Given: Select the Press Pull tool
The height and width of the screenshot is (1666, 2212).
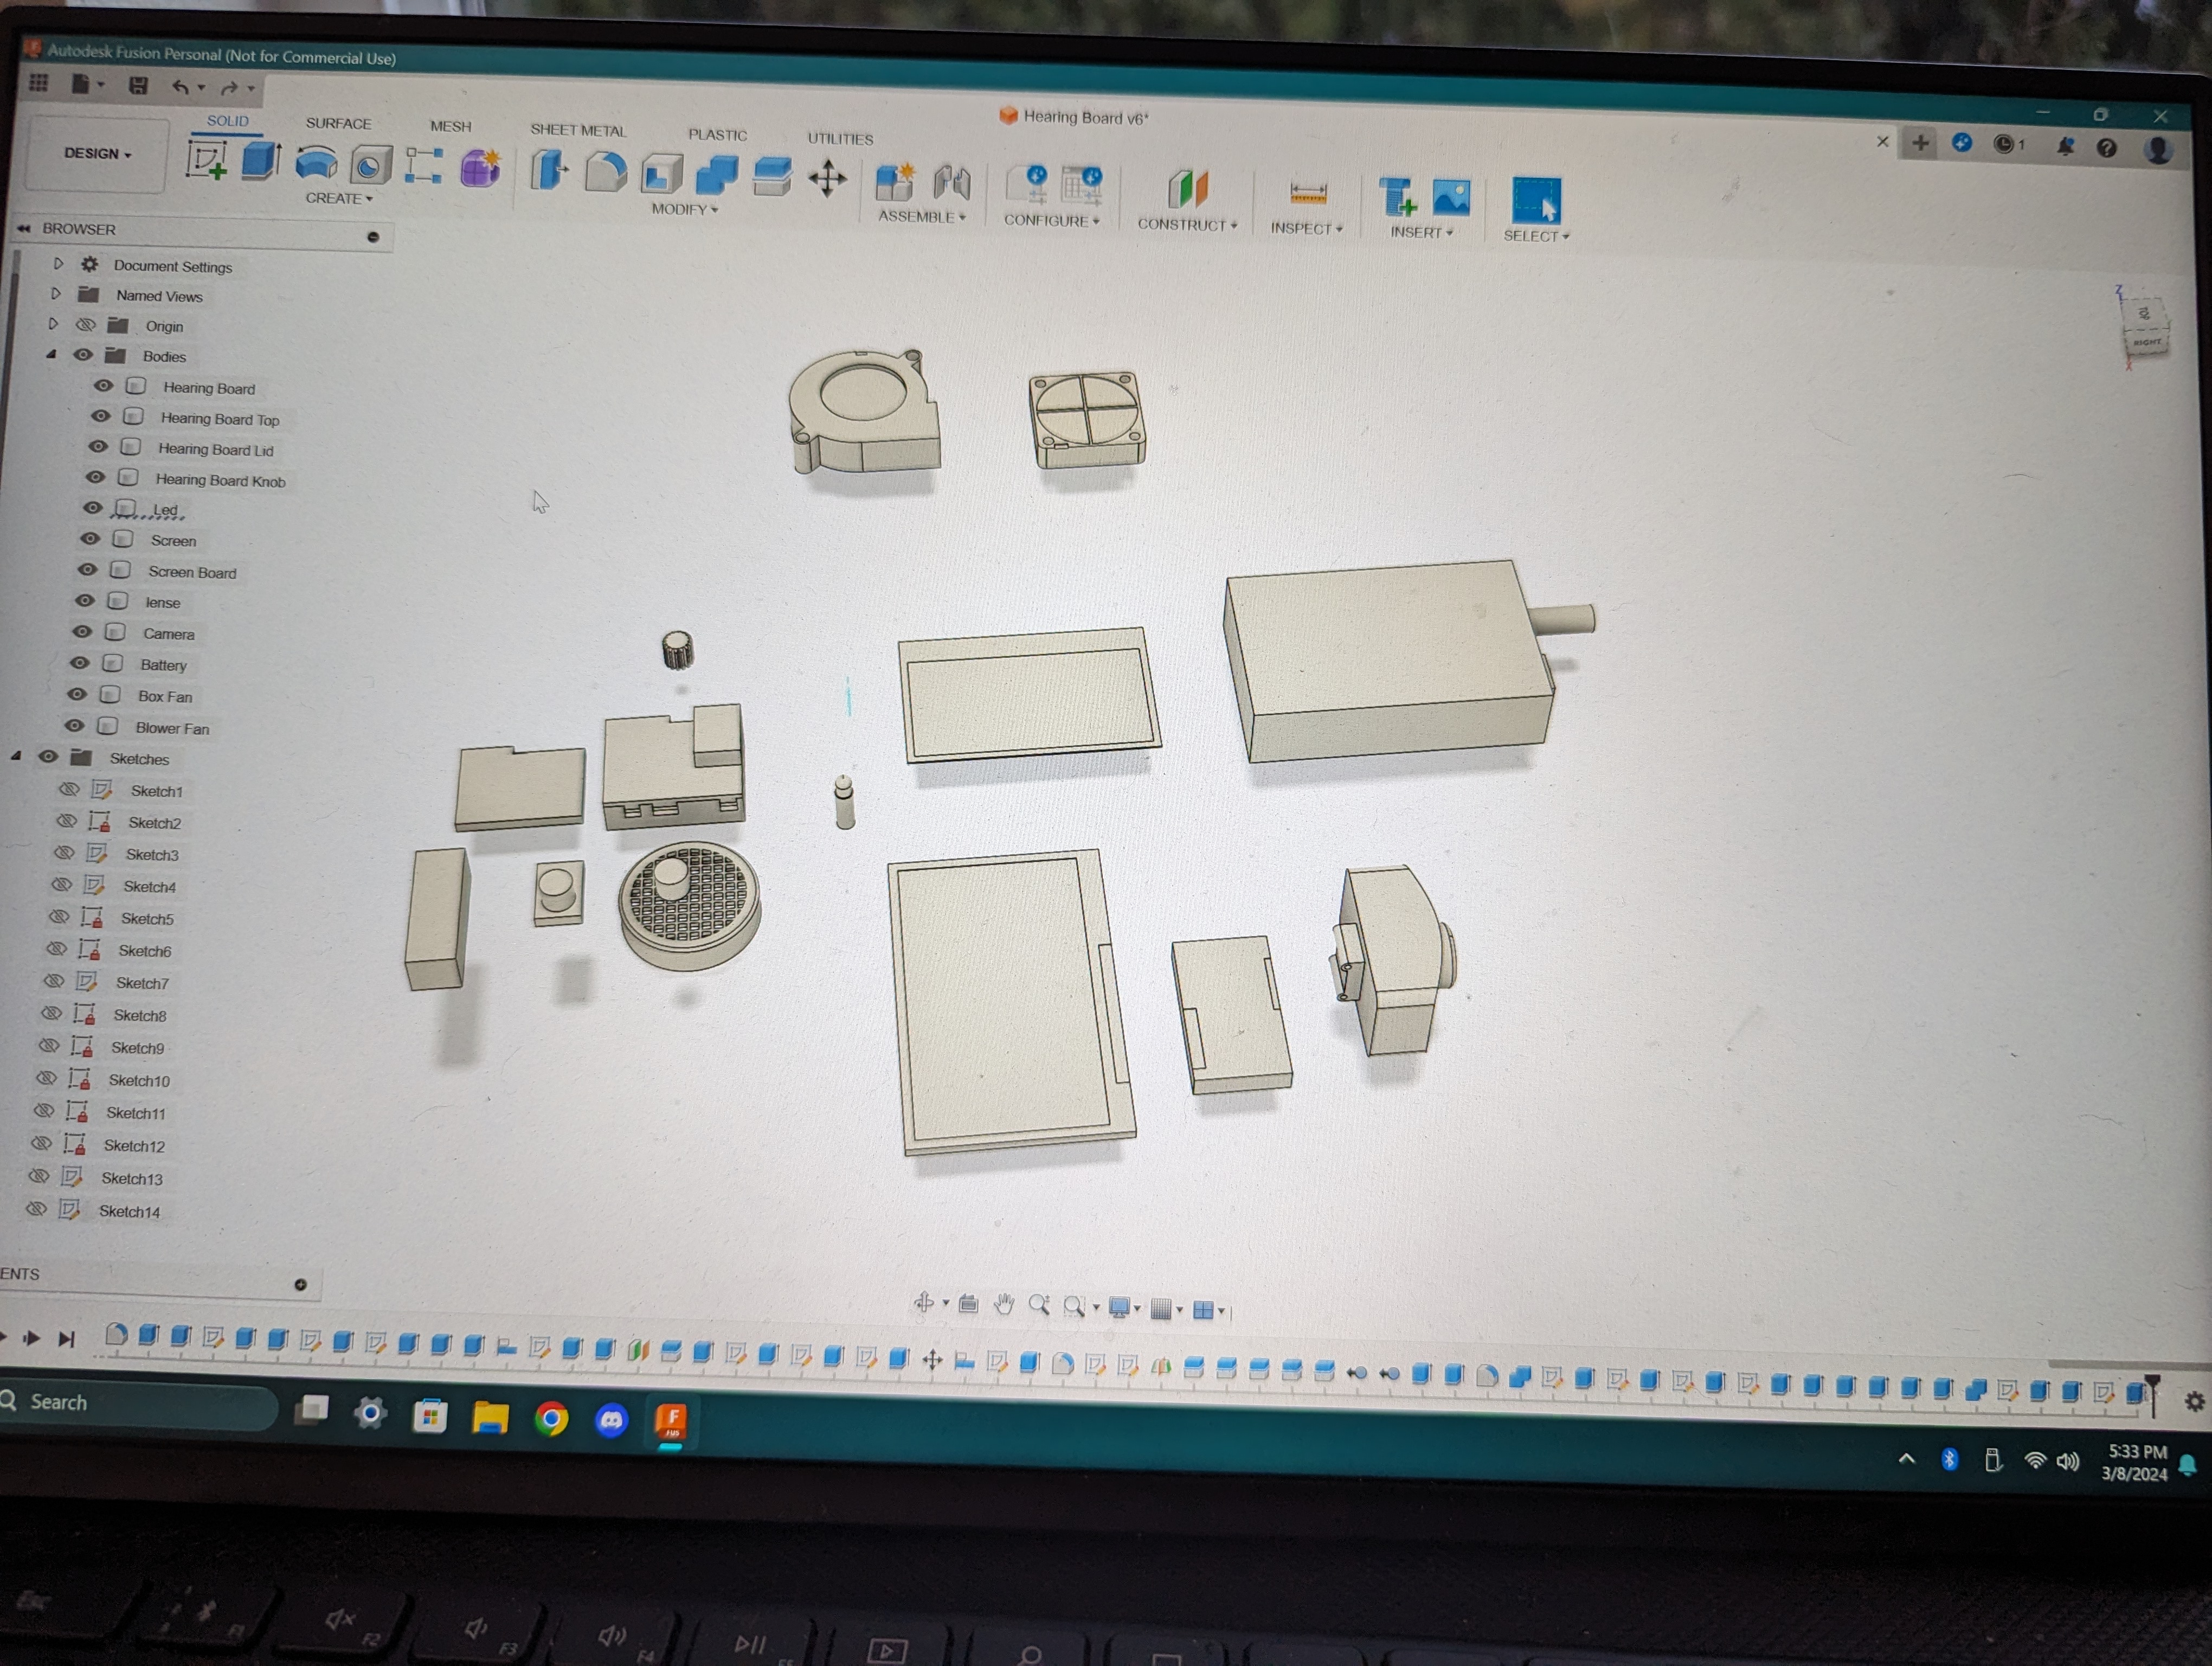Looking at the screenshot, I should pyautogui.click(x=549, y=170).
